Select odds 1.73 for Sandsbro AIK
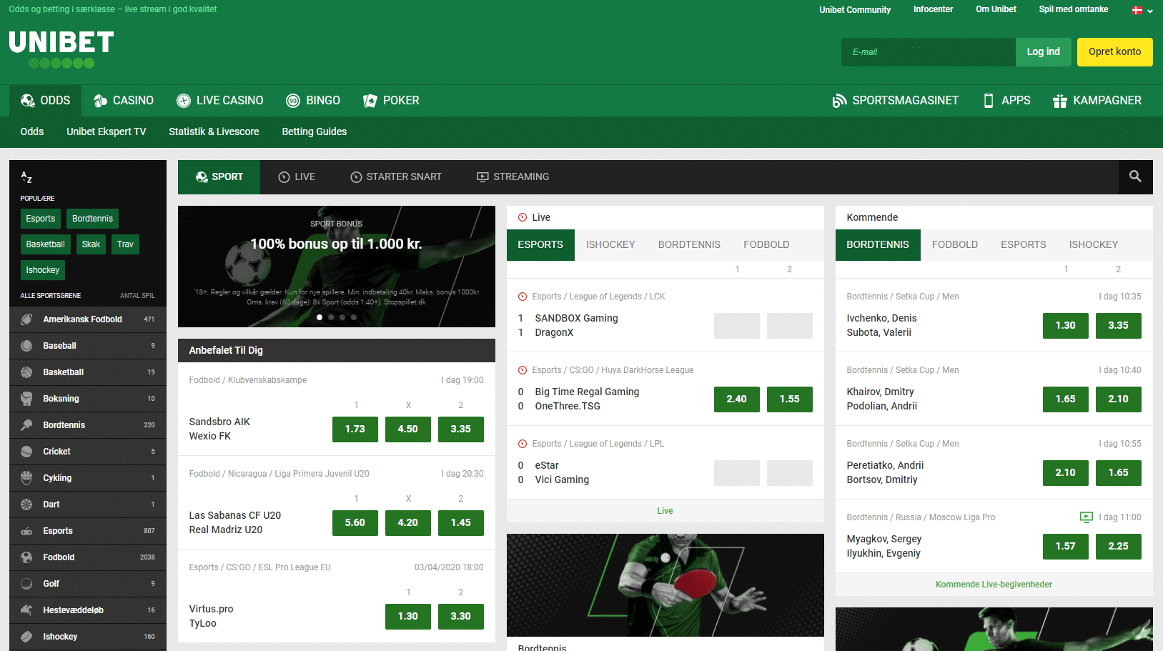 tap(355, 429)
